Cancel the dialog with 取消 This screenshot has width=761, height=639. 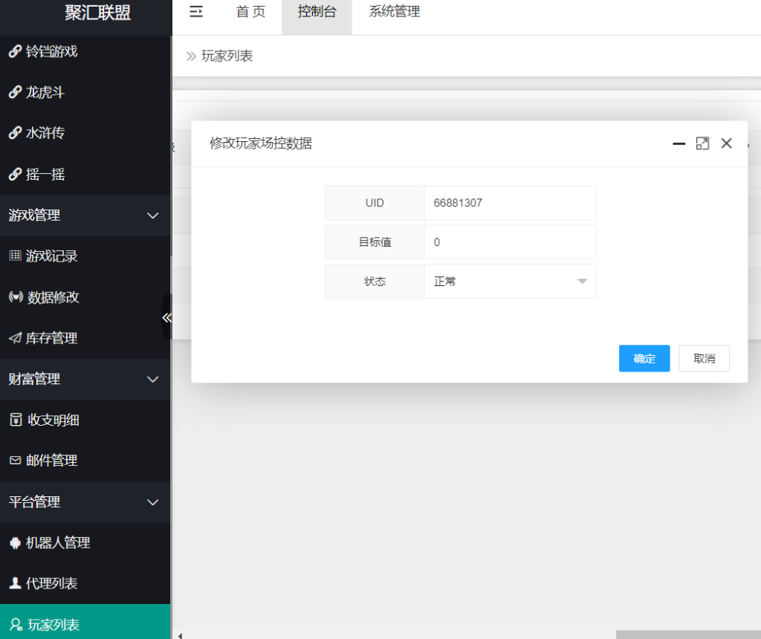tap(703, 358)
